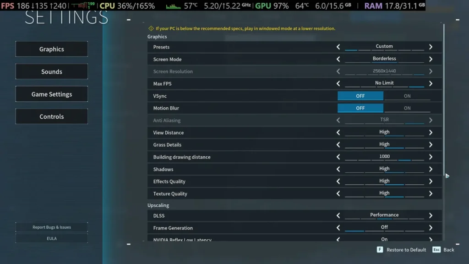Click the warning diamond icon
The image size is (469, 264).
(x=151, y=28)
